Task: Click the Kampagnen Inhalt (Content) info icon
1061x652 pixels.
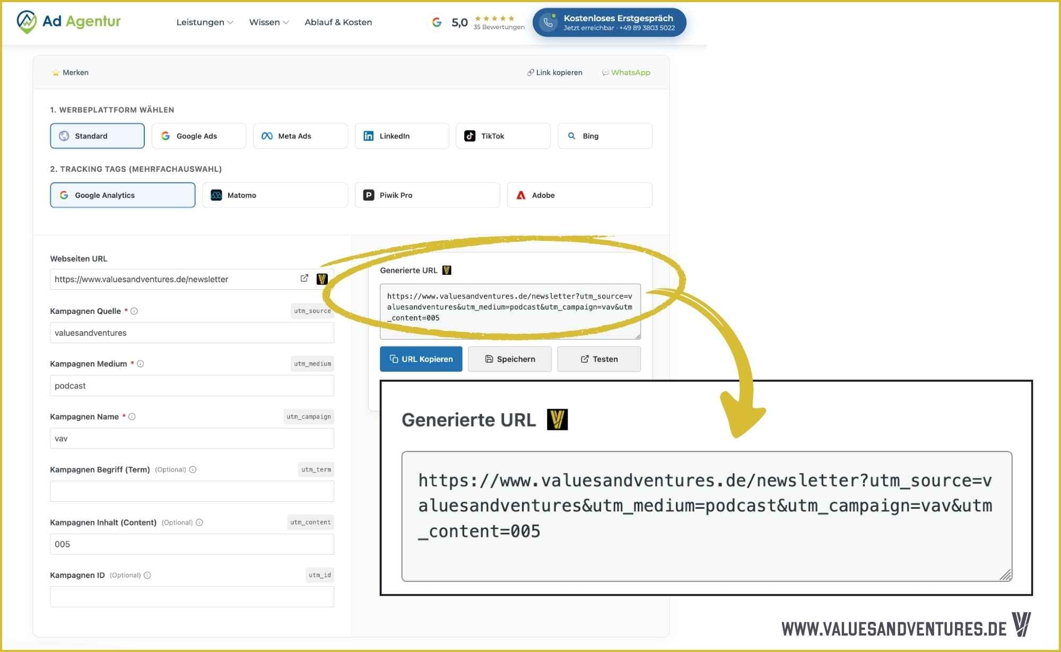Action: (199, 523)
